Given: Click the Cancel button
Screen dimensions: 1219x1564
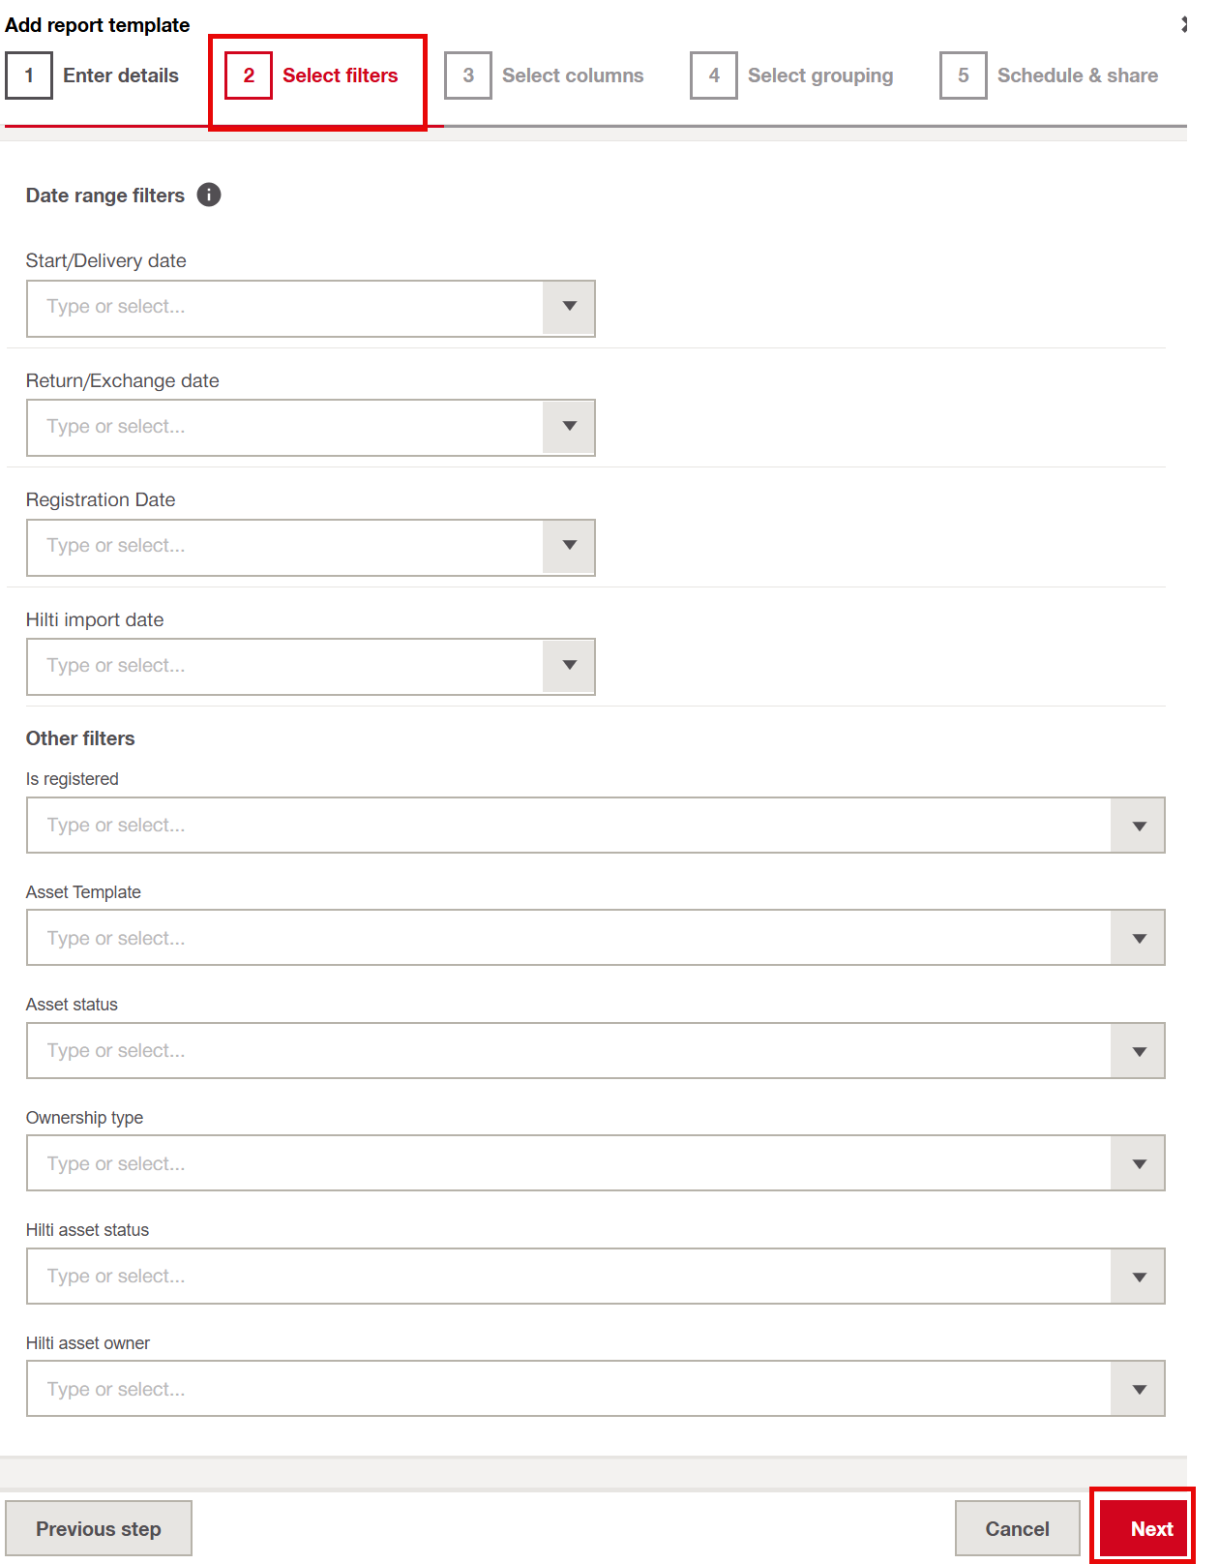Looking at the screenshot, I should (x=1017, y=1529).
